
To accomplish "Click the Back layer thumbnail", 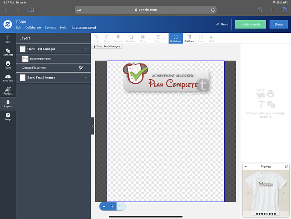I will pyautogui.click(x=22, y=78).
